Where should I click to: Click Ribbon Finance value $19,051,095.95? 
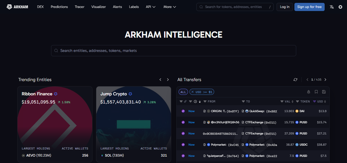(x=39, y=102)
